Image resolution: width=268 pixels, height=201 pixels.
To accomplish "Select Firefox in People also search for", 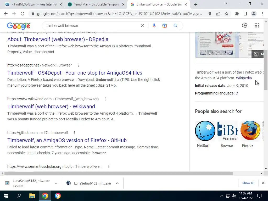I will point(250,134).
